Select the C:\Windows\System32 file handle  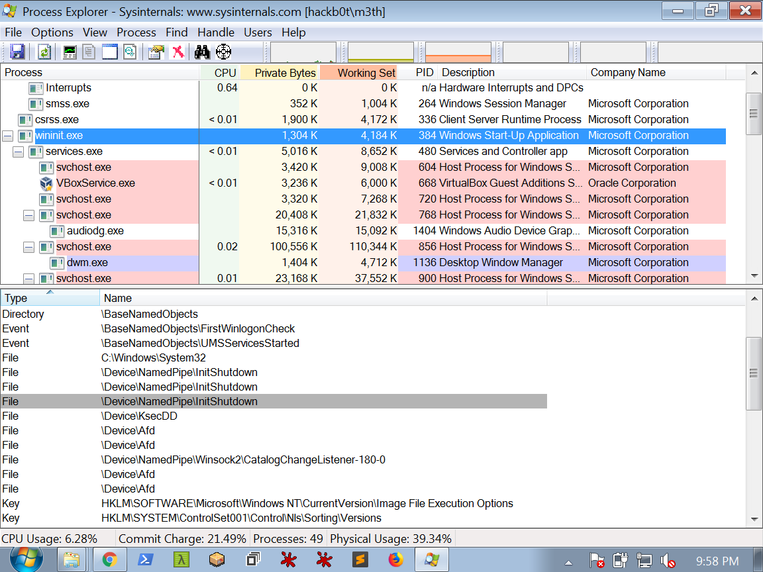click(274, 358)
